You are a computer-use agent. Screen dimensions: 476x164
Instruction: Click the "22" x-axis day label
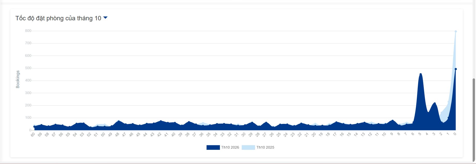(x=300, y=134)
